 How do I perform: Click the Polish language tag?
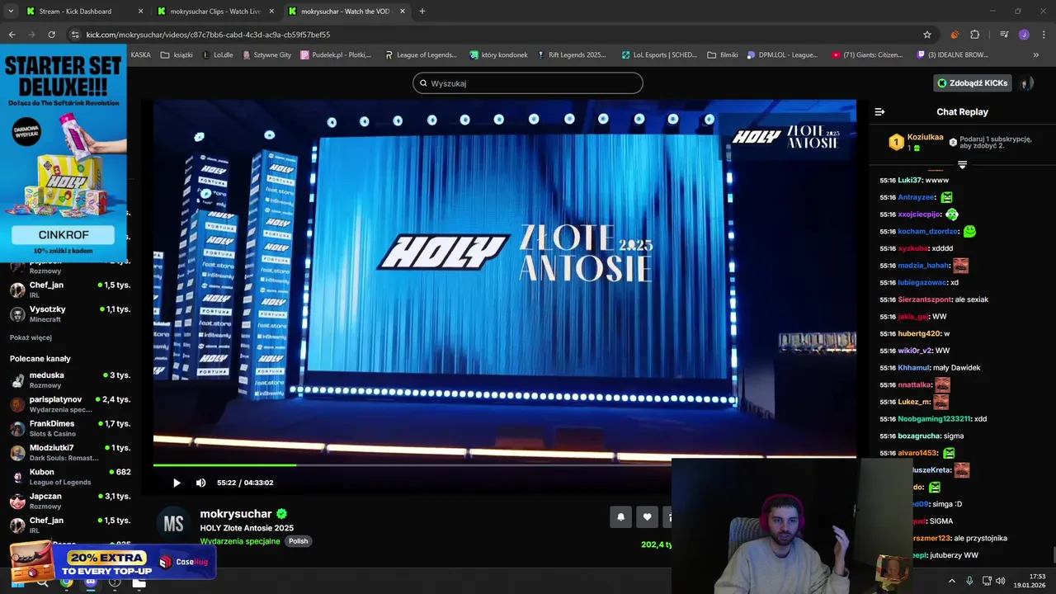point(298,541)
